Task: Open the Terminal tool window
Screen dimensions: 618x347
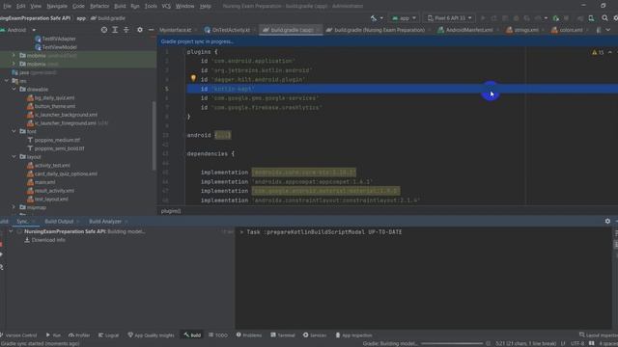Action: [283, 335]
